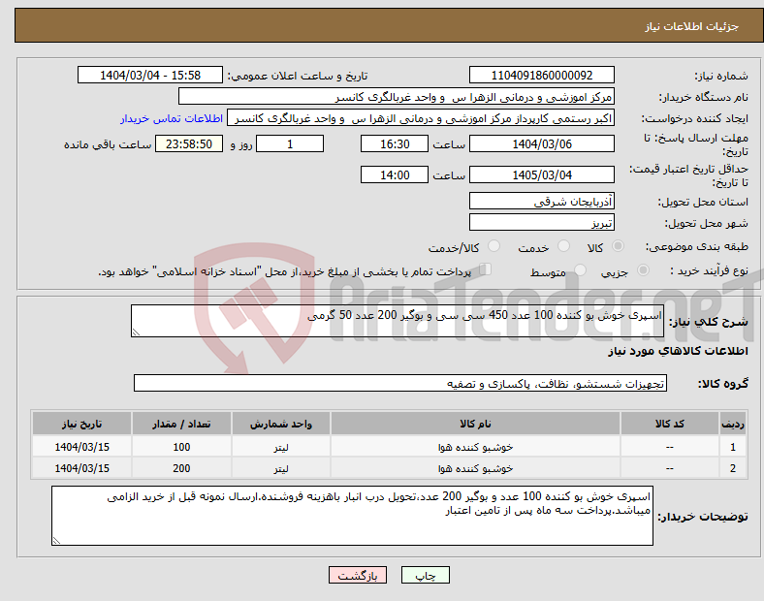Click the validity time field 14:00

point(395,174)
